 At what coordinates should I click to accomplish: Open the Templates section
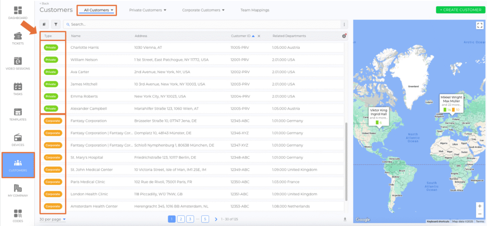18,114
